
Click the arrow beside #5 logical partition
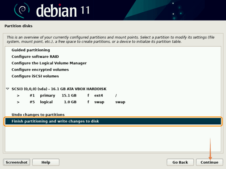(18, 102)
